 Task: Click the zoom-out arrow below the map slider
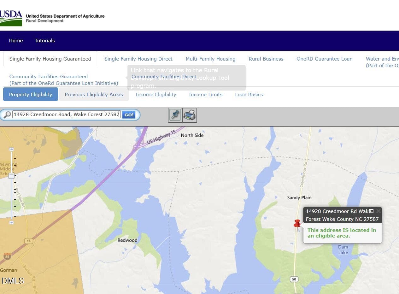coord(11,222)
